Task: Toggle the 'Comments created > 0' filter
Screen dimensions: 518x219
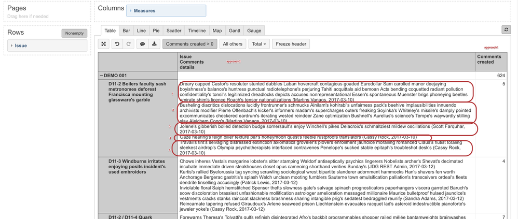Action: coord(189,44)
